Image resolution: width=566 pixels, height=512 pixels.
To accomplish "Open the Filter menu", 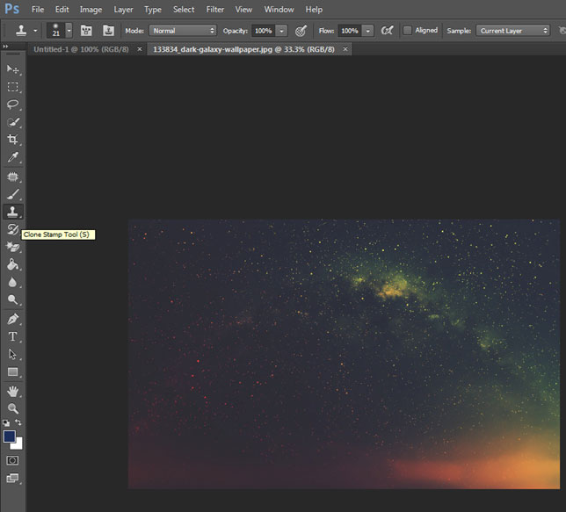I will click(x=214, y=9).
